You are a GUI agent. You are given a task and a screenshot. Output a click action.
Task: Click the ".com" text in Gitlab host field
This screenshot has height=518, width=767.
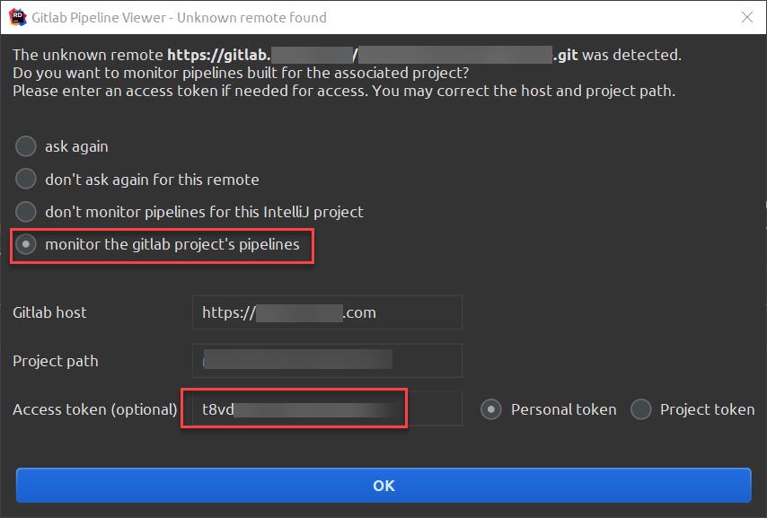click(x=359, y=312)
